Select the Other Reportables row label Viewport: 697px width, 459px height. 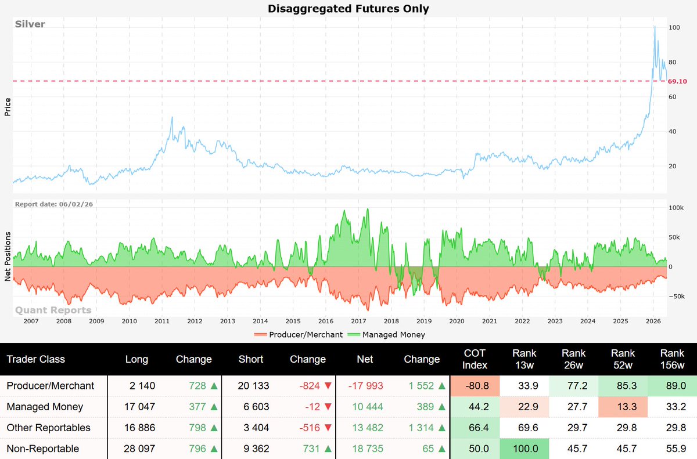tap(49, 428)
